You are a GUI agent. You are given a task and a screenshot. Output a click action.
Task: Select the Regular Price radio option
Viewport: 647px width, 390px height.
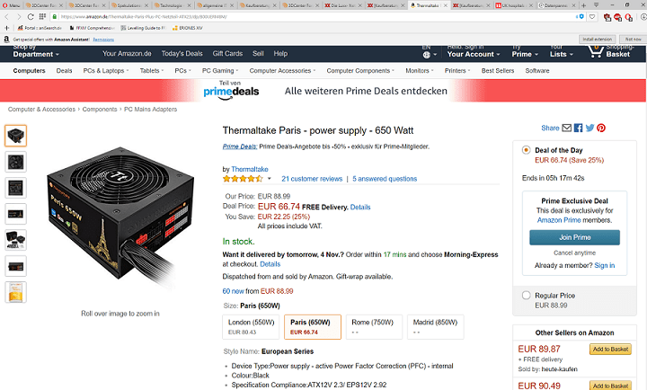526,296
